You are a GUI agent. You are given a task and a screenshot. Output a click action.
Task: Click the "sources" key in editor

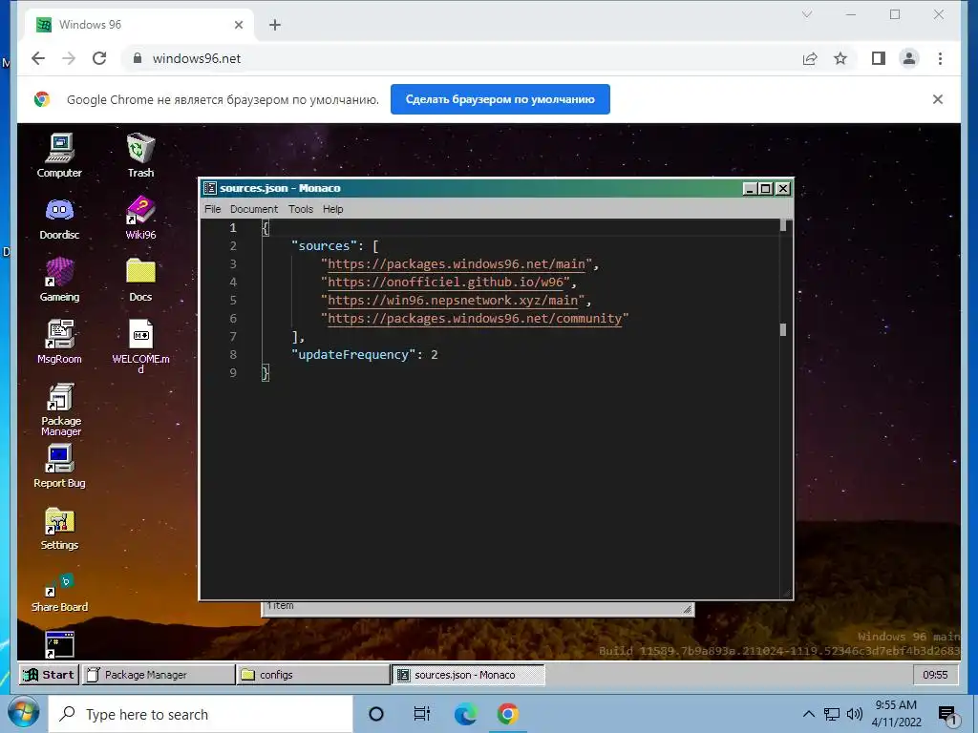tap(324, 246)
